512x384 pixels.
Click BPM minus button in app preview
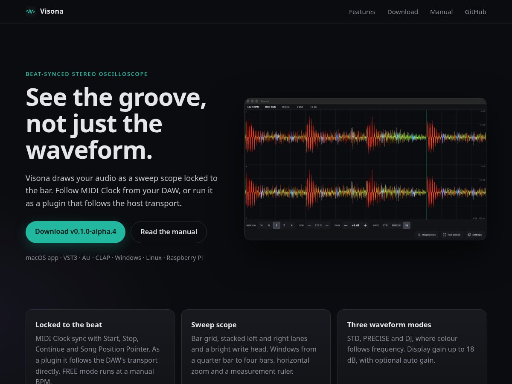pos(309,225)
